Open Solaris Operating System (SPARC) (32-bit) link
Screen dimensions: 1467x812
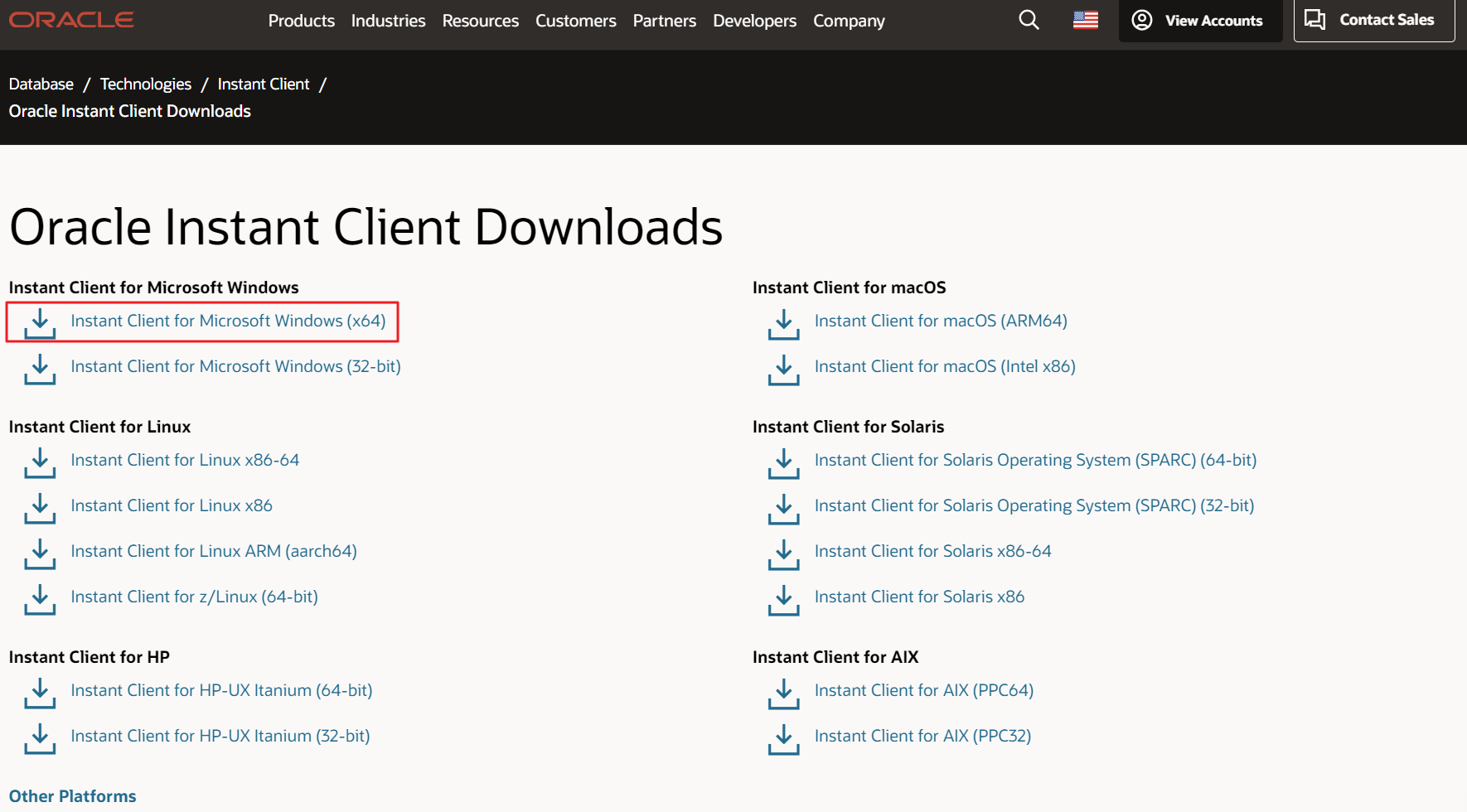(x=1034, y=505)
